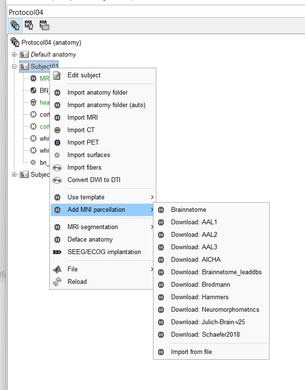
Task: Click the Import fibers icon
Action: click(57, 168)
